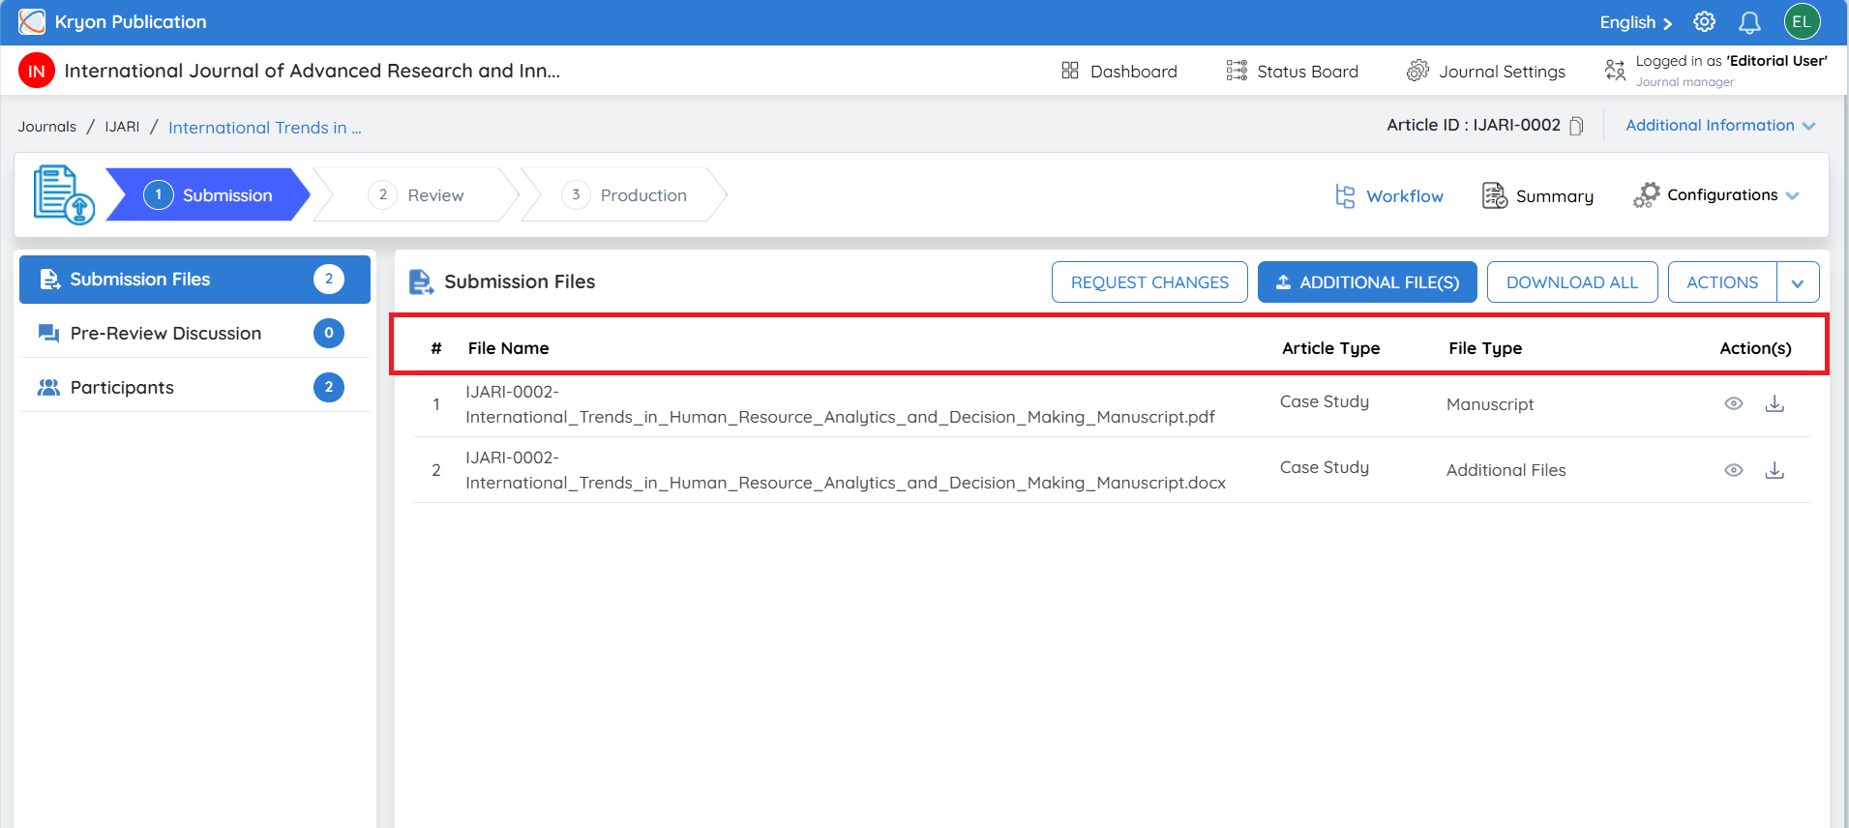Image resolution: width=1849 pixels, height=828 pixels.
Task: Click the Request Changes button
Action: (1149, 282)
